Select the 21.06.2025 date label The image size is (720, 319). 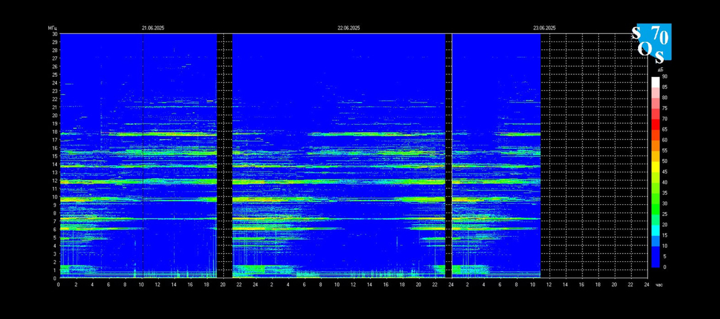tap(153, 28)
